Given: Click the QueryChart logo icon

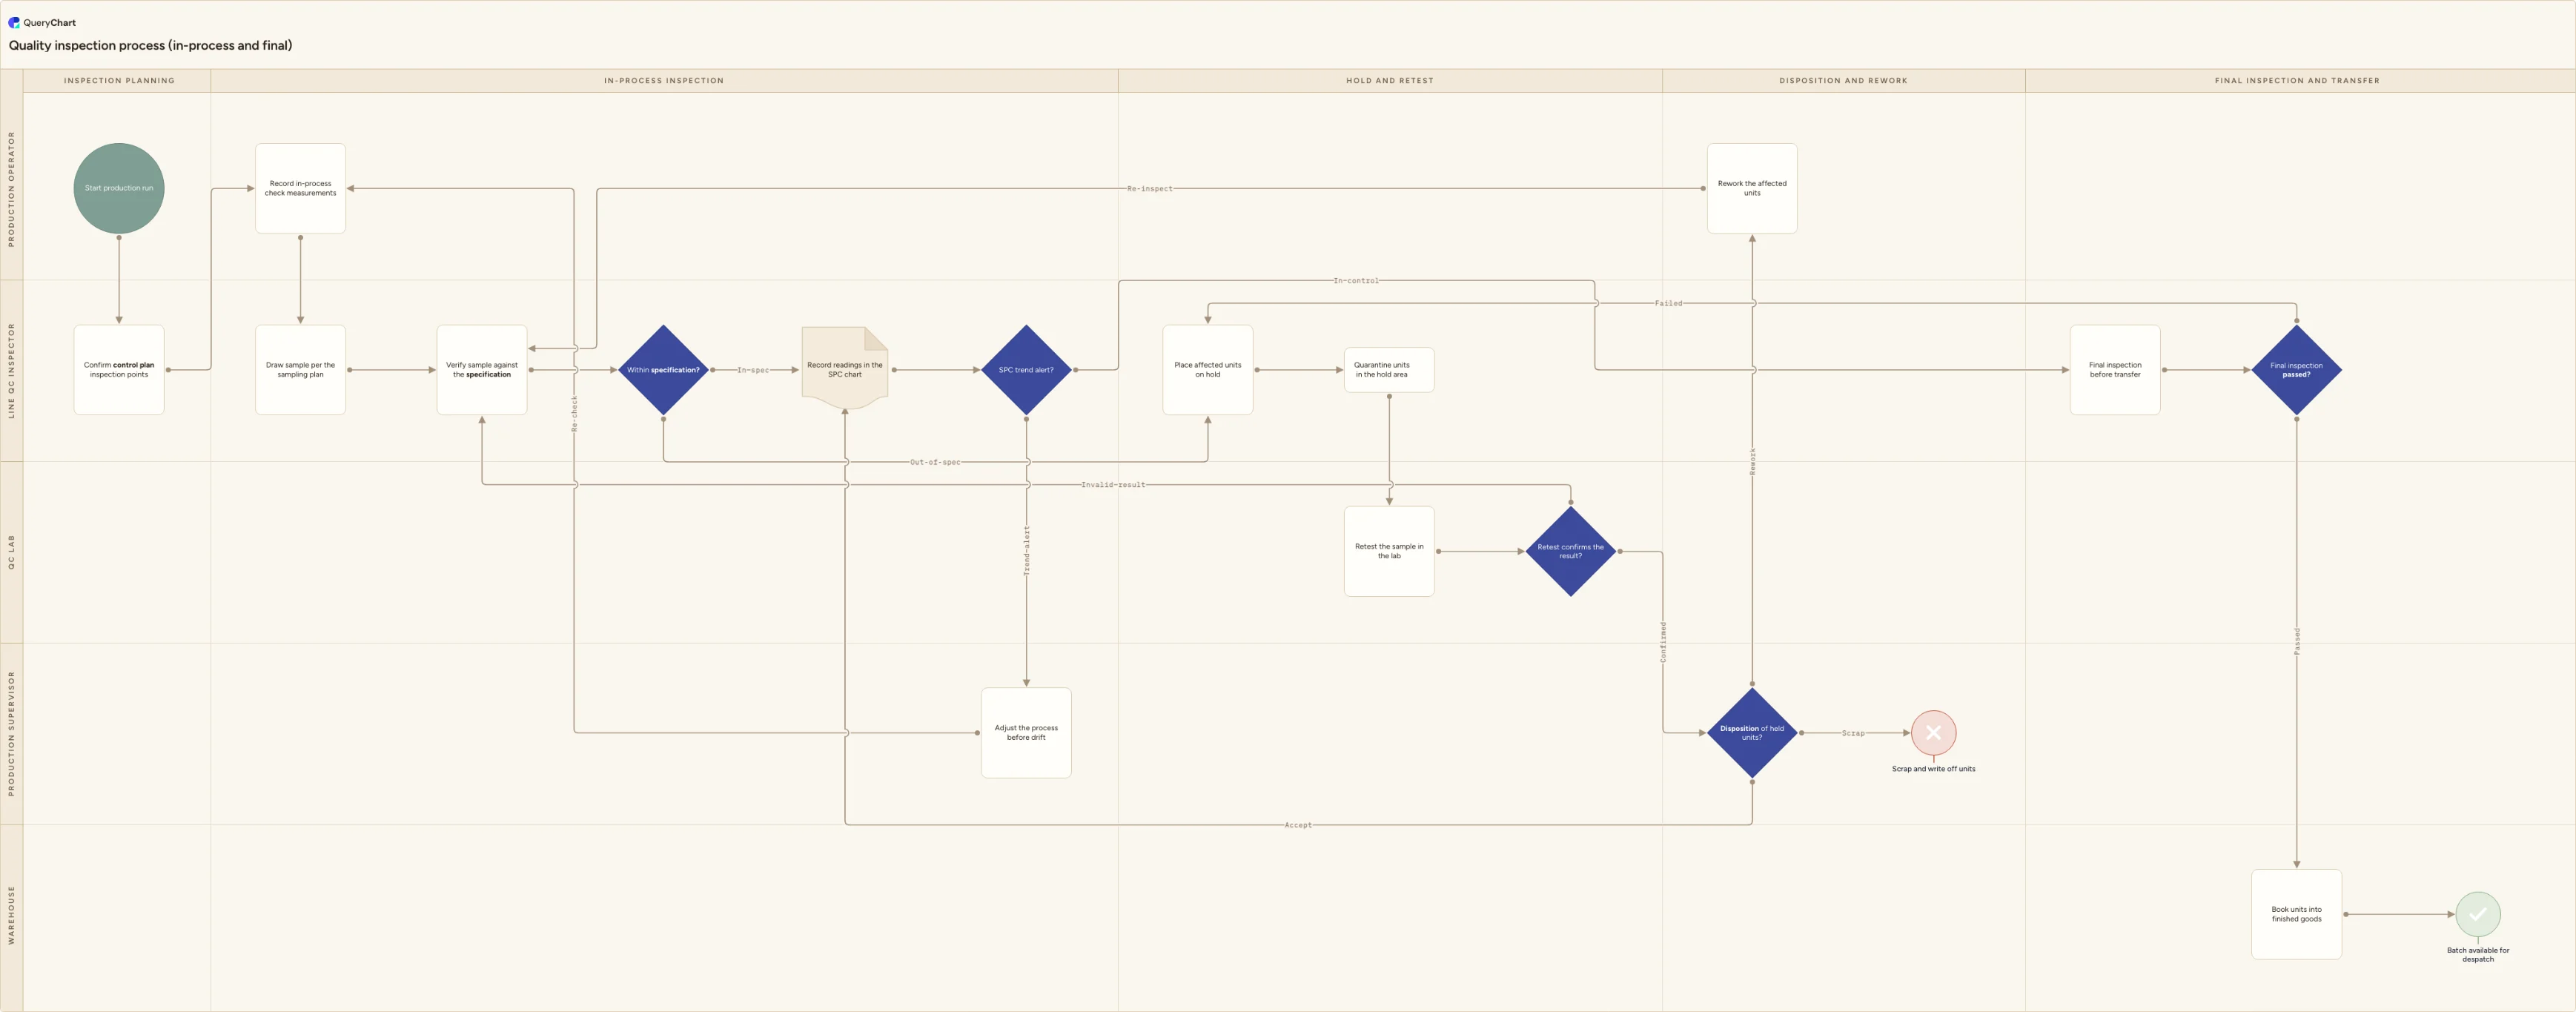Looking at the screenshot, I should [14, 22].
